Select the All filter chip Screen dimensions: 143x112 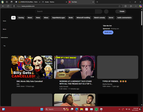point(13,18)
